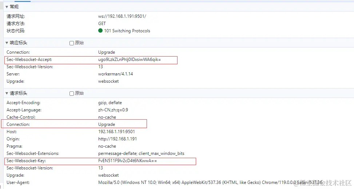This screenshot has height=189, width=354.
Task: Click the 状态代码 label
Action: pyautogui.click(x=16, y=30)
